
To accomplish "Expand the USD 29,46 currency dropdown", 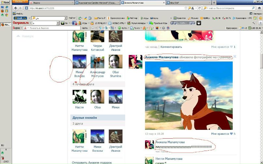I will click(x=262, y=28).
